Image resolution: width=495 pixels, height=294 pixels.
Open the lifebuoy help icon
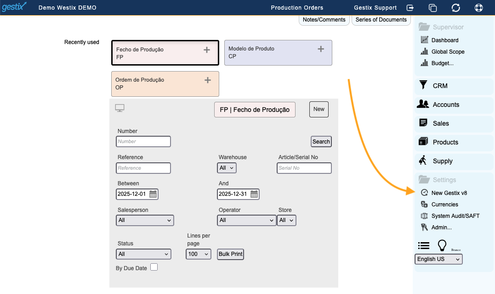click(x=478, y=8)
